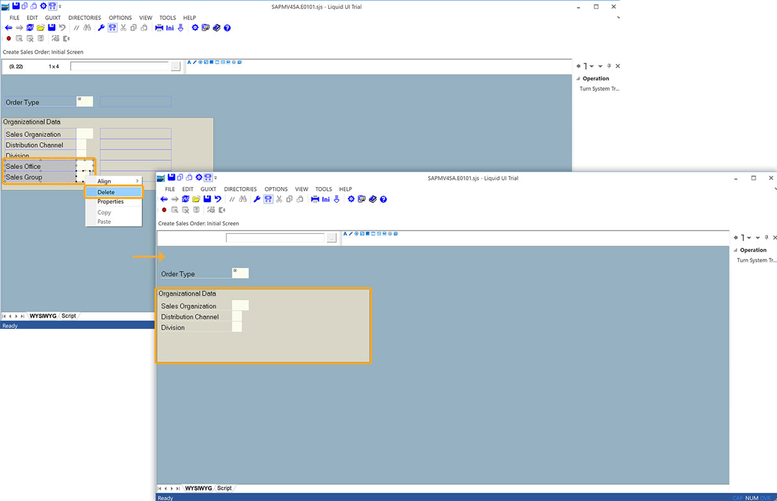The width and height of the screenshot is (777, 501).
Task: Select Turn System Tr... item in back window
Action: point(599,89)
